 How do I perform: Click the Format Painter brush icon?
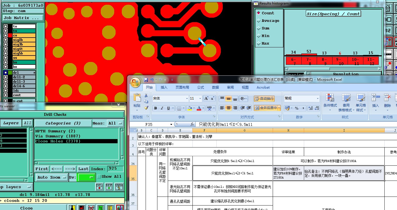(146, 108)
